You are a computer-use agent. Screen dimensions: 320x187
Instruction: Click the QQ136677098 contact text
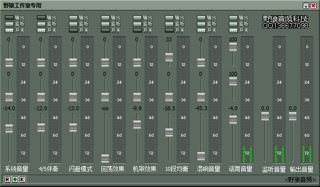[285, 26]
